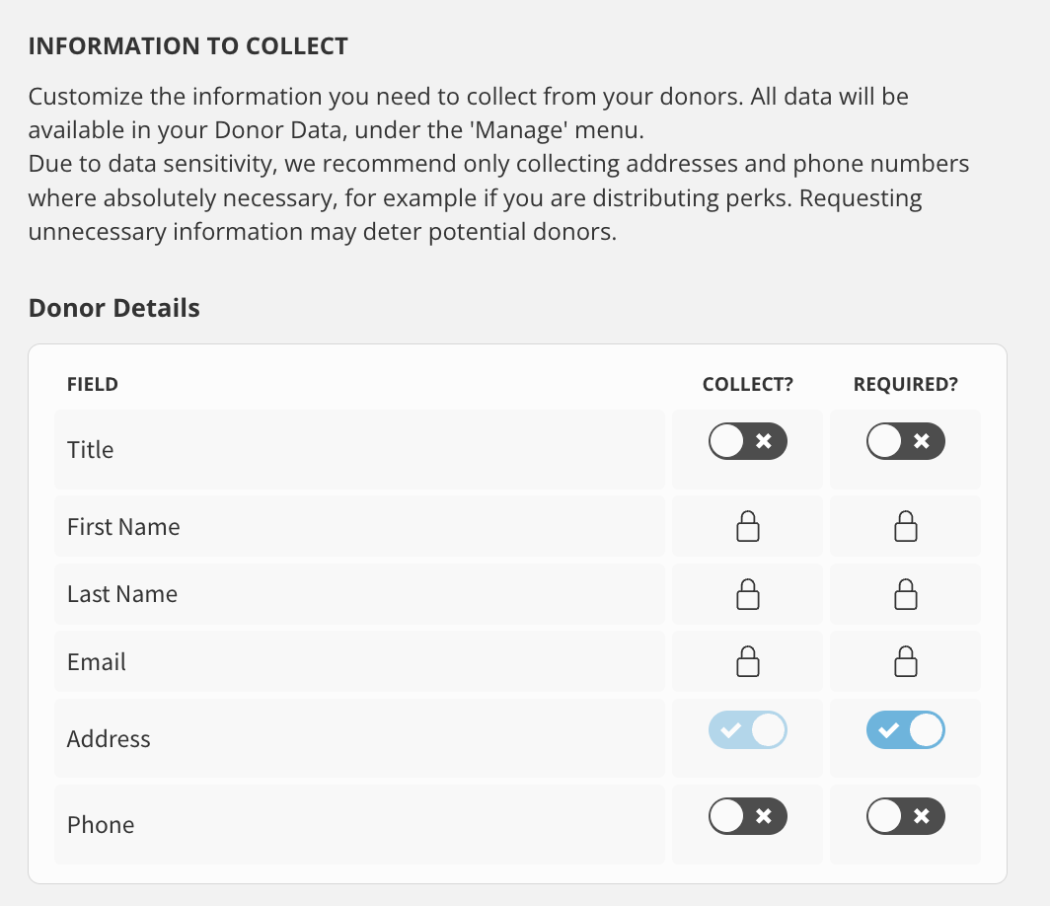Screen dimensions: 1050x906
Task: Turn off the Address collect toggle
Action: [x=747, y=730]
